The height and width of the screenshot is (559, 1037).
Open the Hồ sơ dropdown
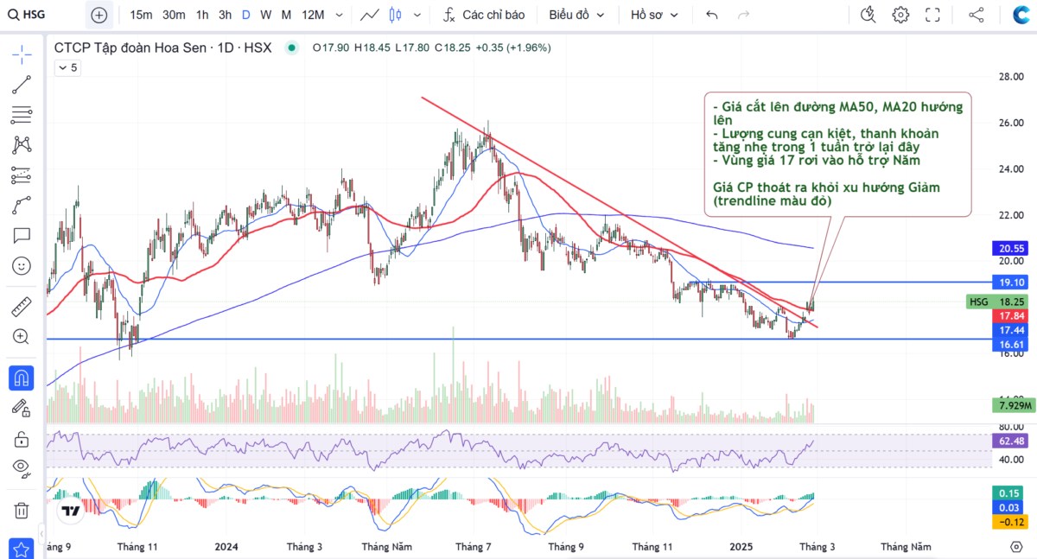click(x=654, y=15)
